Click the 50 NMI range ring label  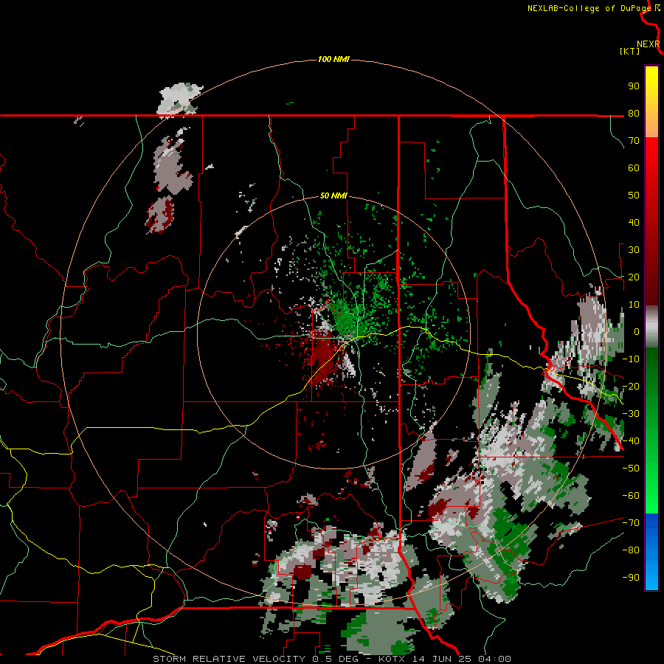[x=333, y=196]
